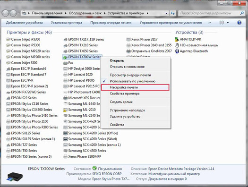Select the Bluetooth adapter icon
Image resolution: width=248 pixels, height=187 pixels.
click(x=177, y=51)
